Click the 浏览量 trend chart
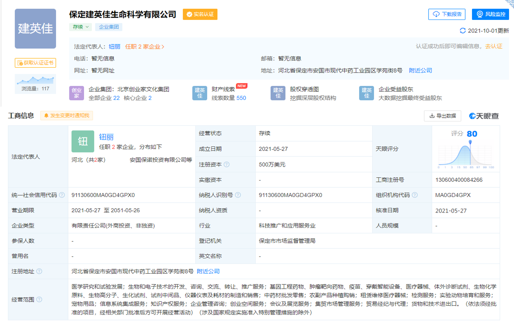 click(35, 80)
